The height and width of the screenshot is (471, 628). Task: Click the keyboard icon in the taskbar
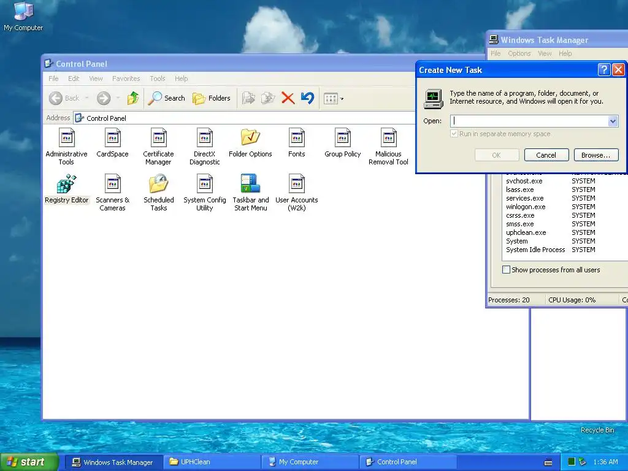tap(548, 462)
